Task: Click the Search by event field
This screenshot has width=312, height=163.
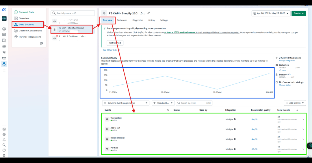Action: tap(194, 103)
